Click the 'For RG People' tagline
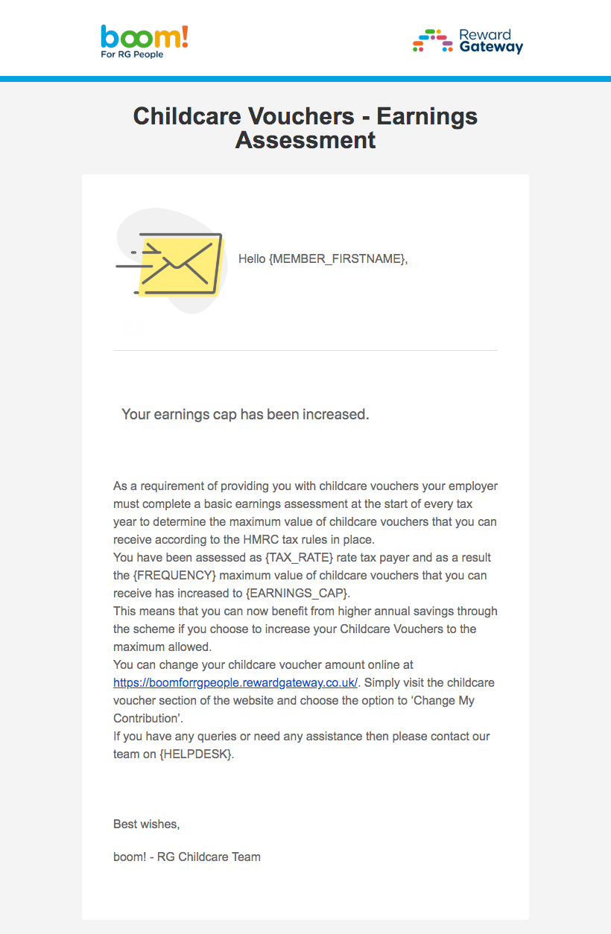This screenshot has width=611, height=934. (132, 54)
